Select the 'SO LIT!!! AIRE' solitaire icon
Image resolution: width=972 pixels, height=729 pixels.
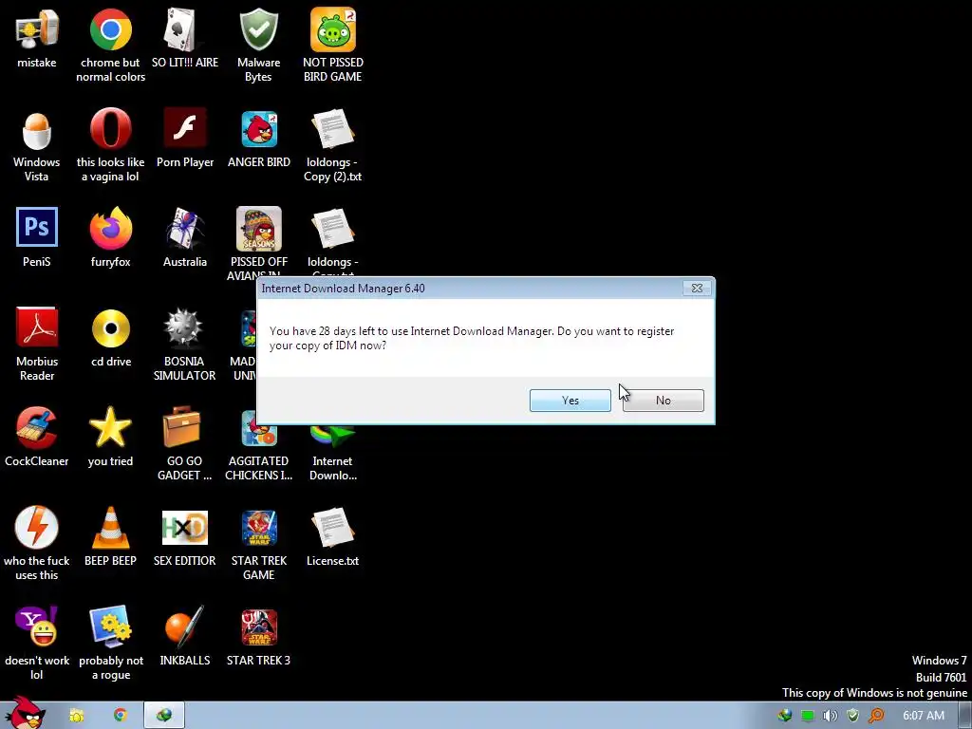click(x=185, y=38)
